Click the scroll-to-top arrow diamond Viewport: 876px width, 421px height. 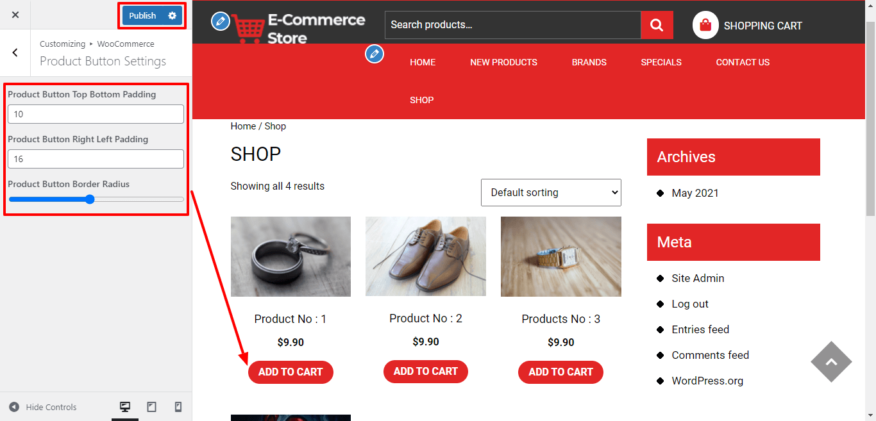pos(831,362)
